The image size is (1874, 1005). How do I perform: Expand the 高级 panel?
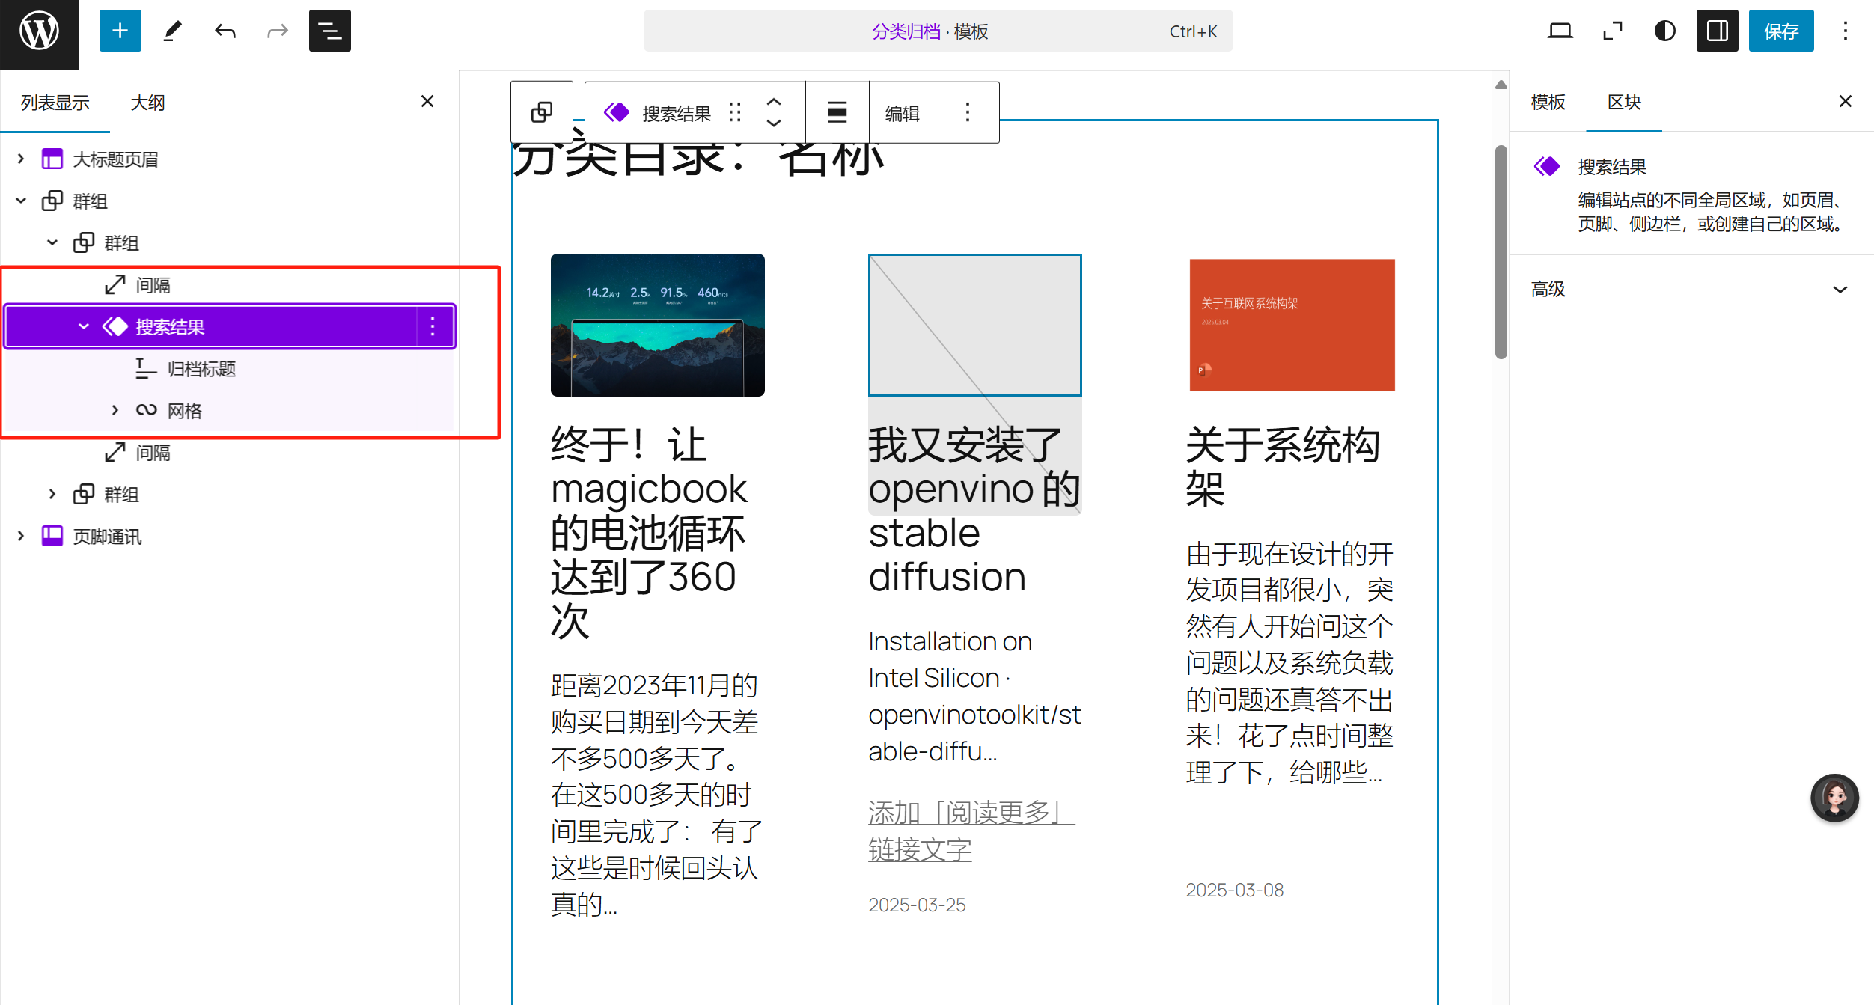click(1691, 289)
